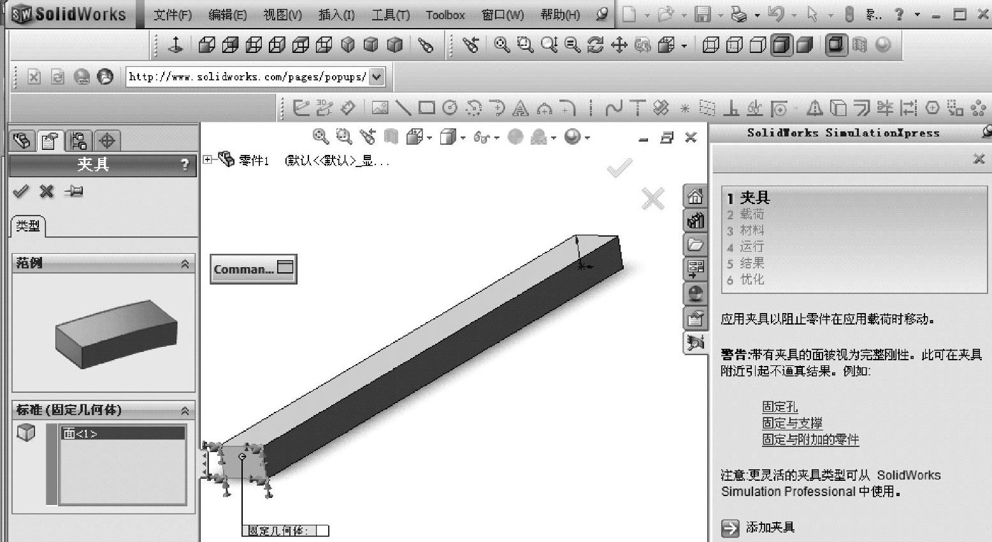Select step 2 载荷 in SimulationXpress list
Image resolution: width=992 pixels, height=542 pixels.
coord(745,214)
